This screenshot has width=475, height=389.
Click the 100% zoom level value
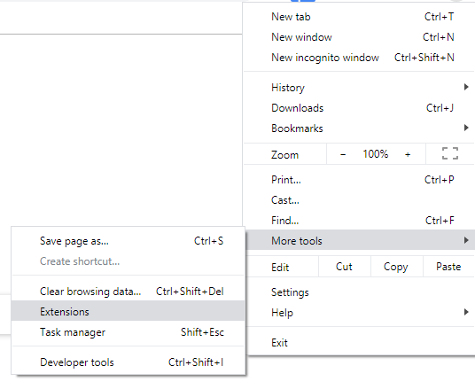(x=376, y=154)
